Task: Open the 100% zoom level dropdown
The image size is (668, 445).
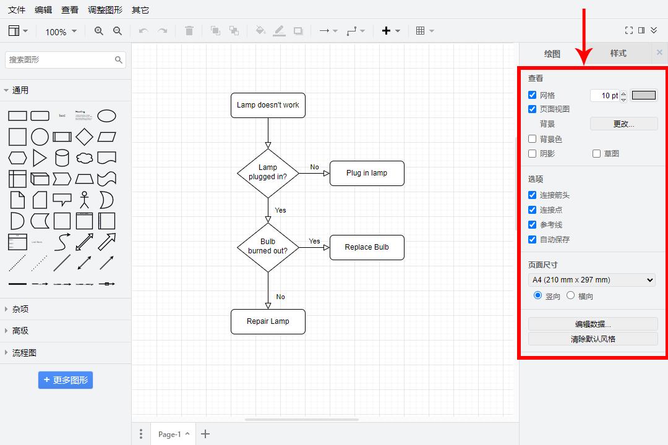Action: [61, 32]
